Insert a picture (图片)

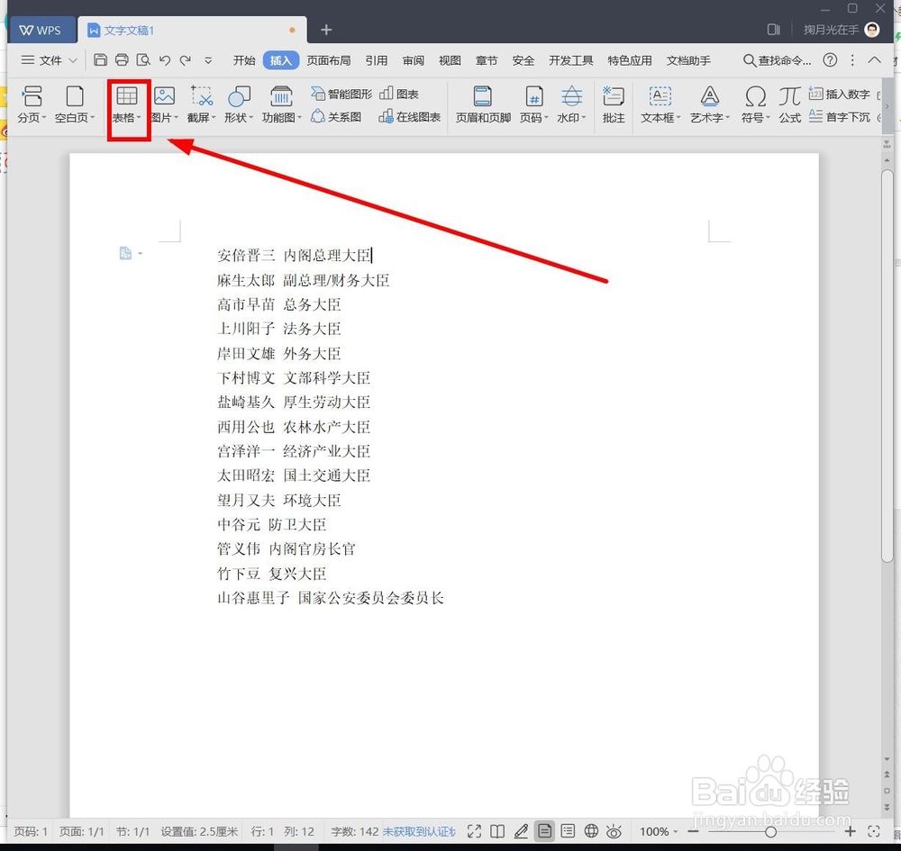[x=164, y=104]
